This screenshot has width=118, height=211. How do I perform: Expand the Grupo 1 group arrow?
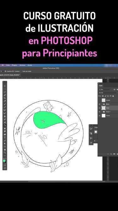point(102,112)
